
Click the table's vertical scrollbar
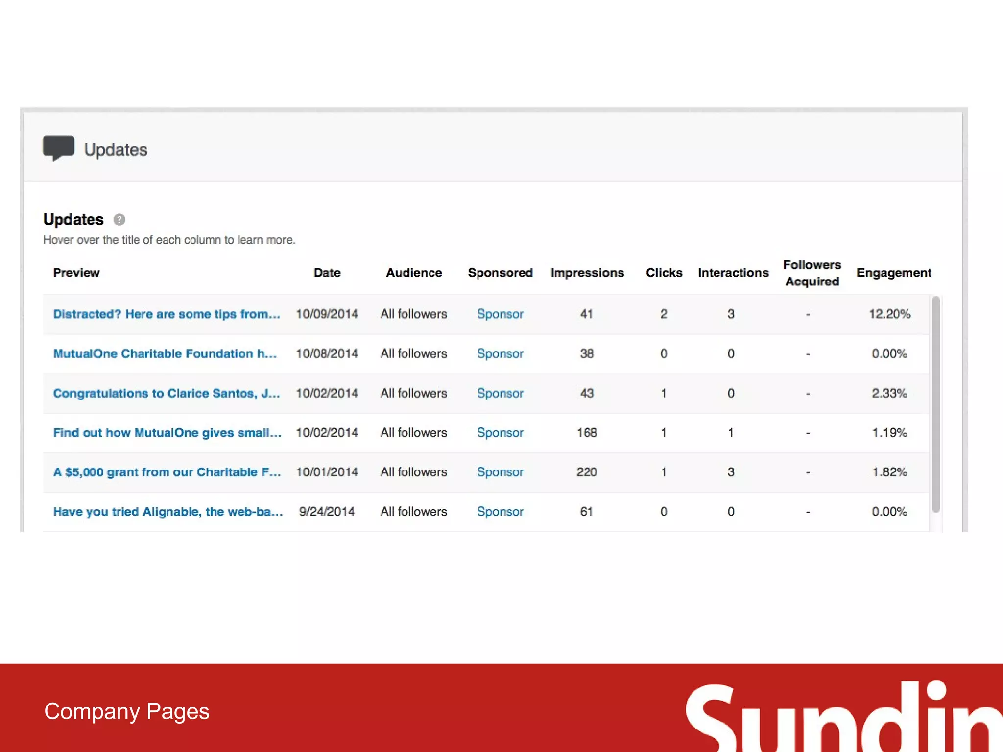coord(936,404)
